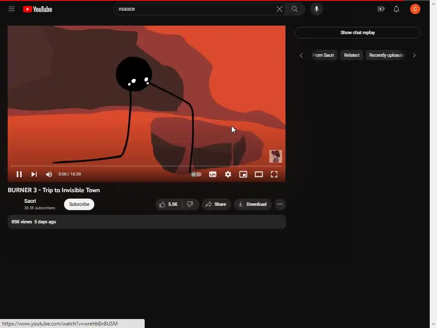The width and height of the screenshot is (437, 328).
Task: Select the From Sacri chip
Action: pos(323,55)
